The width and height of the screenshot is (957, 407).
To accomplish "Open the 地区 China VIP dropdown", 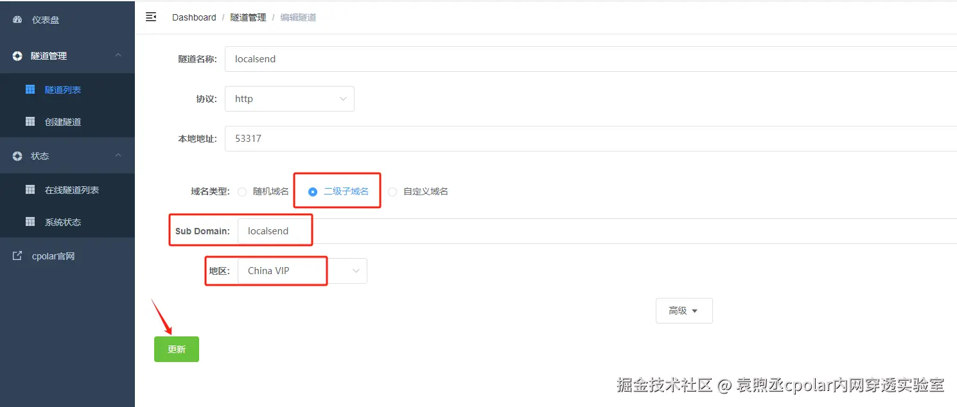I will coord(303,271).
